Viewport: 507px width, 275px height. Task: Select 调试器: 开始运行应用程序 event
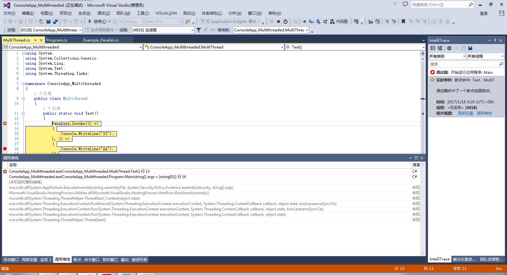(x=466, y=72)
